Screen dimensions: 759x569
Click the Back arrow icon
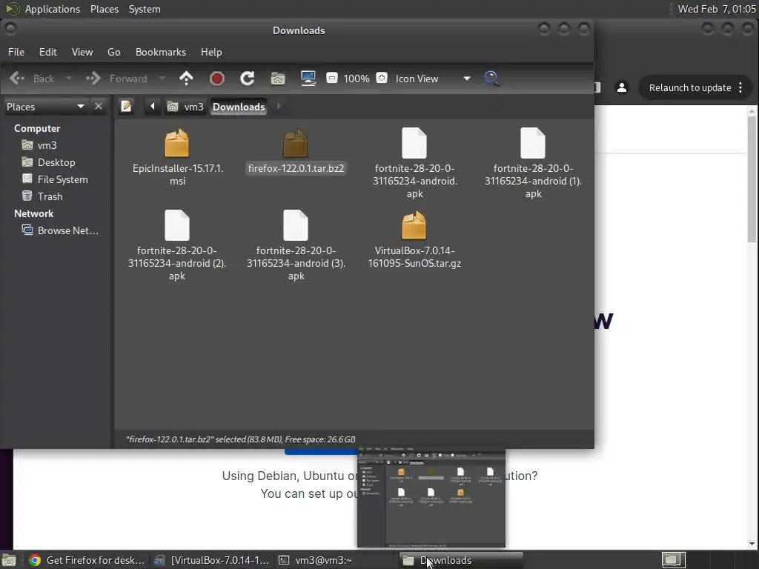17,79
